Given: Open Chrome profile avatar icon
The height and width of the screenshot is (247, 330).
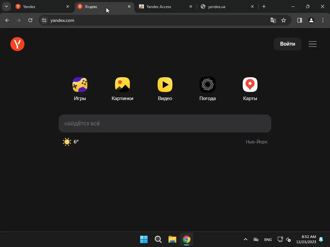Looking at the screenshot, I should point(311,20).
